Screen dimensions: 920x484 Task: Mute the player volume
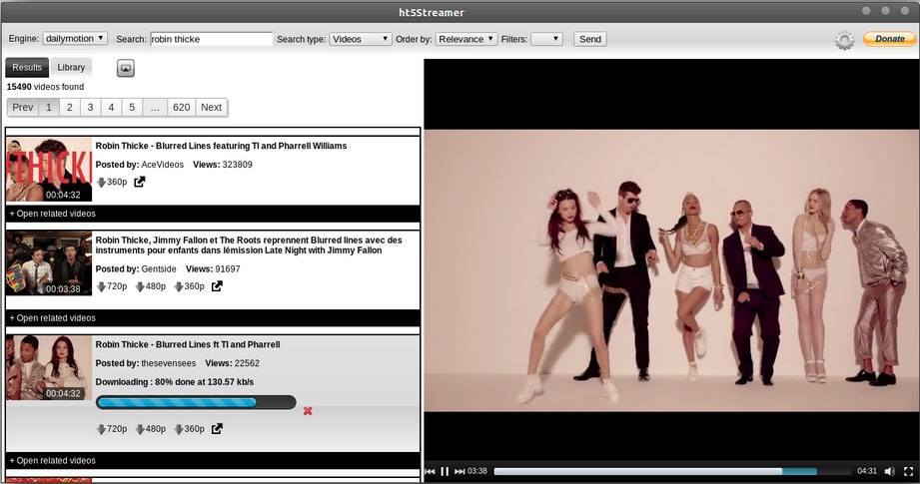pyautogui.click(x=888, y=471)
